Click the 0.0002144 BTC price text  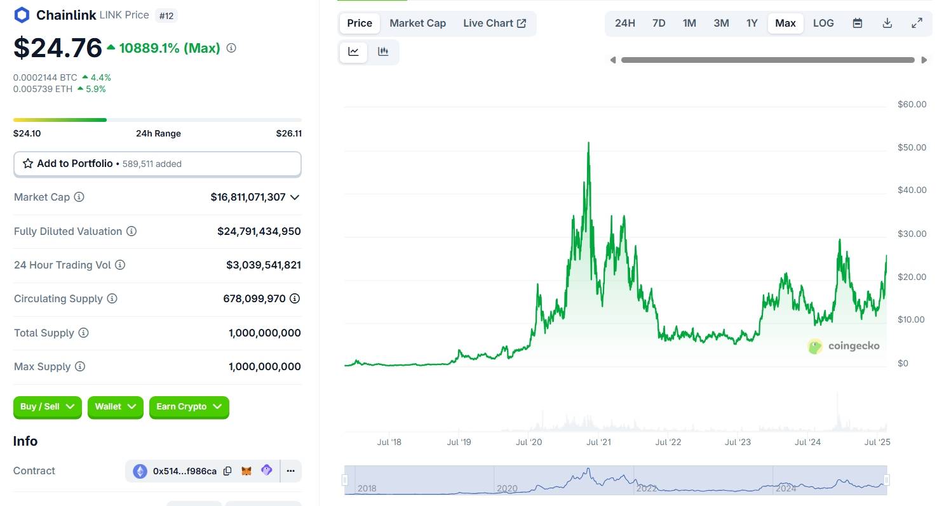point(45,77)
